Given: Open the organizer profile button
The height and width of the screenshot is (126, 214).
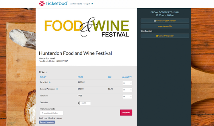Looking at the screenshot, I should [x=165, y=26].
